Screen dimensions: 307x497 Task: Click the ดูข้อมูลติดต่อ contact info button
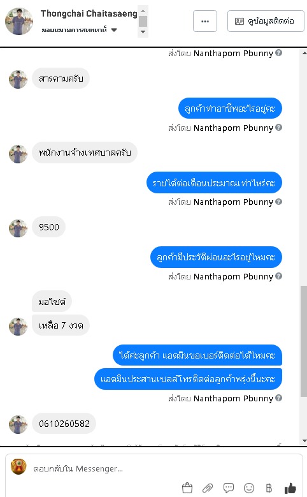click(x=266, y=21)
